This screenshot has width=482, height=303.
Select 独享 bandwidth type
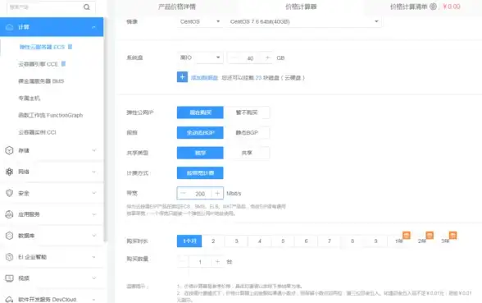pos(200,153)
